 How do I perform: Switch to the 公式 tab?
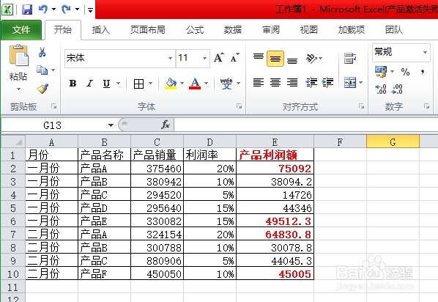(x=195, y=29)
